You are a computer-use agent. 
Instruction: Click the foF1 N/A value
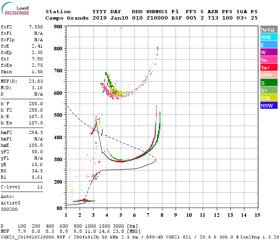pos(38,33)
